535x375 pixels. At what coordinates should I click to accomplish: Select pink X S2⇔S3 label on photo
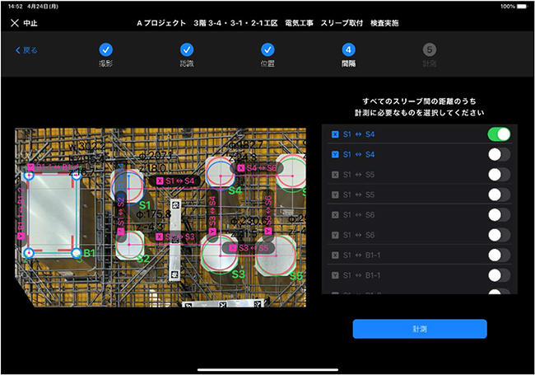click(x=175, y=237)
